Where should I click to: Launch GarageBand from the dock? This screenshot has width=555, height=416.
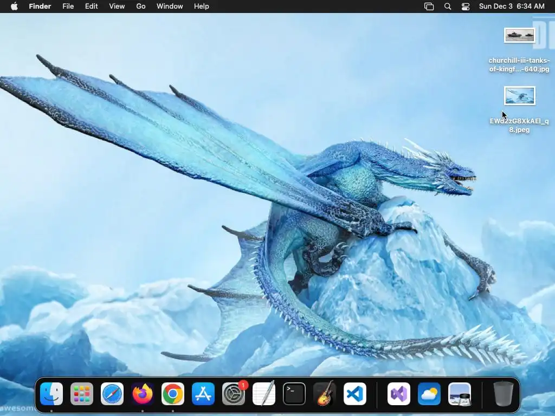tap(325, 393)
